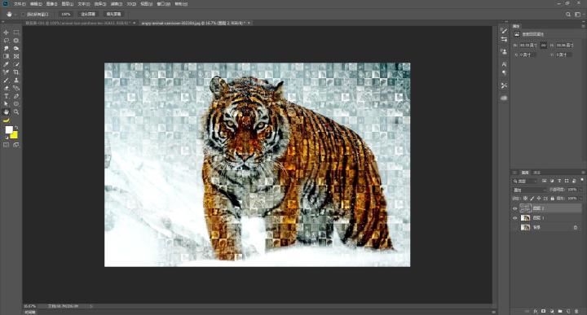
Task: Close the active tiger document tab
Action: (x=249, y=23)
